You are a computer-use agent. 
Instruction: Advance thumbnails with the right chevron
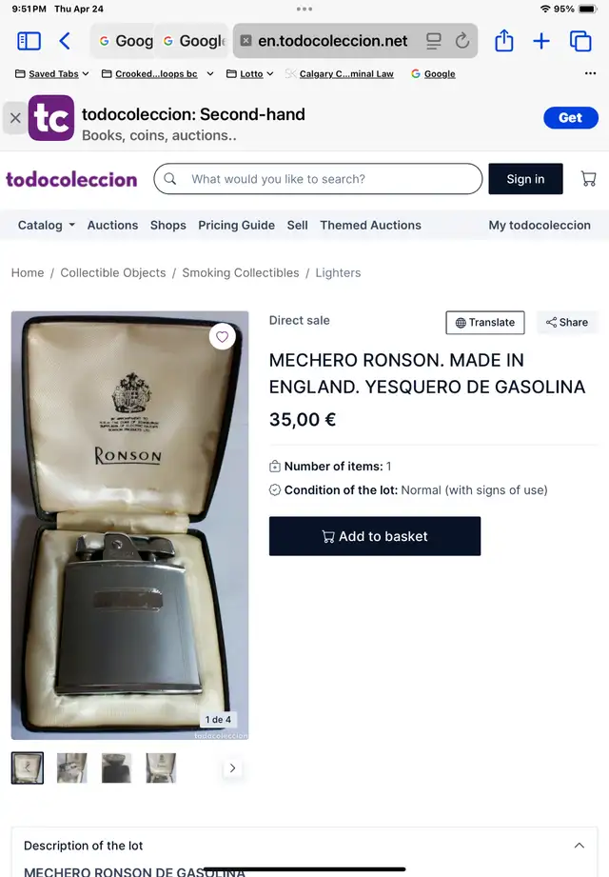[x=232, y=767]
